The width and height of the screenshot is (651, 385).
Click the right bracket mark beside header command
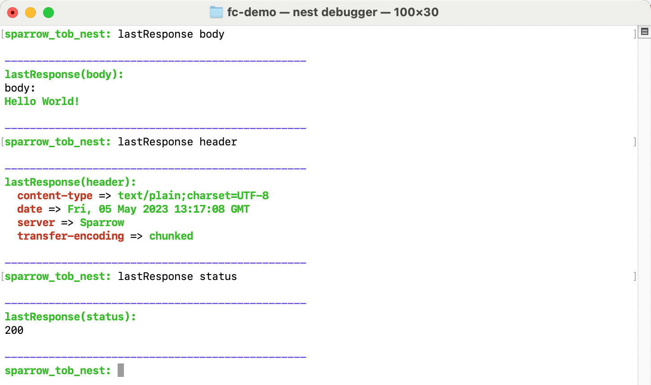click(635, 142)
